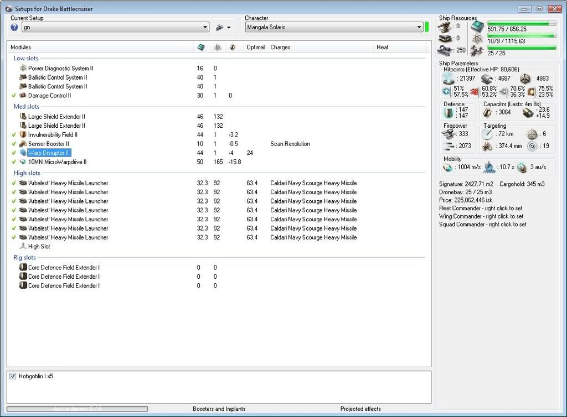Select the empty High Slot row

click(39, 247)
